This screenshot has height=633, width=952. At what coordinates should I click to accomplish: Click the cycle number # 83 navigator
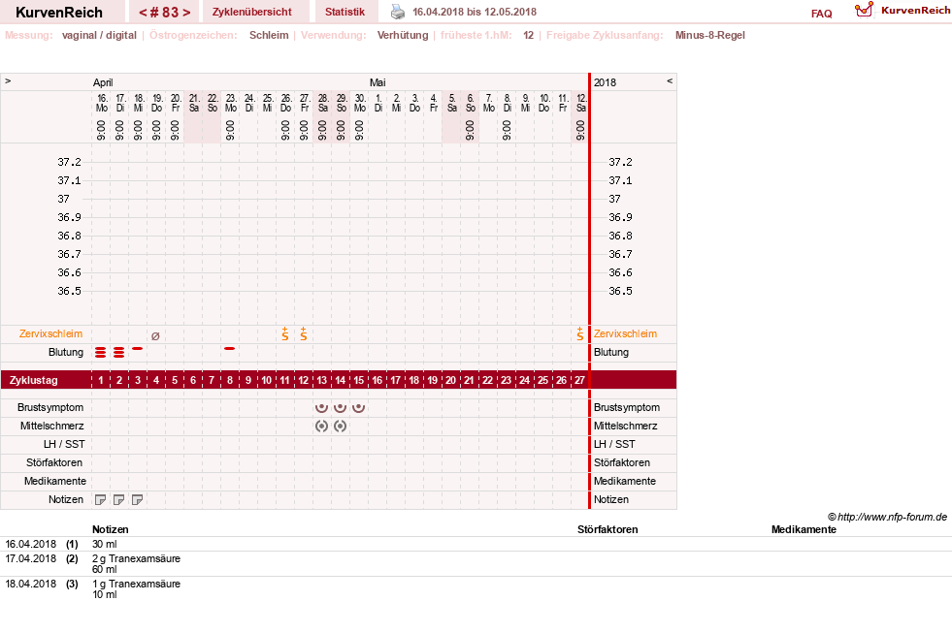[165, 13]
